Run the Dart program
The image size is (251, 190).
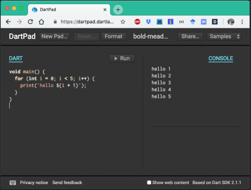point(122,58)
